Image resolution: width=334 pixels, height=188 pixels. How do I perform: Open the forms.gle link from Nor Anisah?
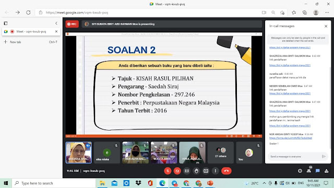pos(291,138)
